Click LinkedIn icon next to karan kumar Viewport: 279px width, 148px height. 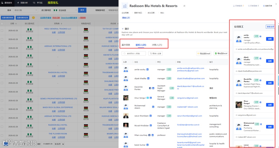(x=148, y=145)
